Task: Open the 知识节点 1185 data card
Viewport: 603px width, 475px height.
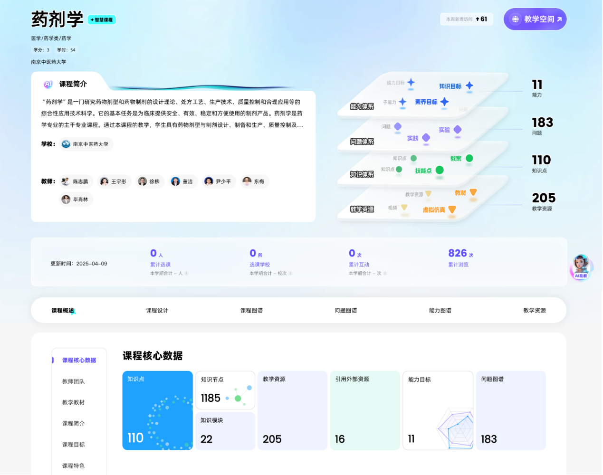Action: (225, 390)
